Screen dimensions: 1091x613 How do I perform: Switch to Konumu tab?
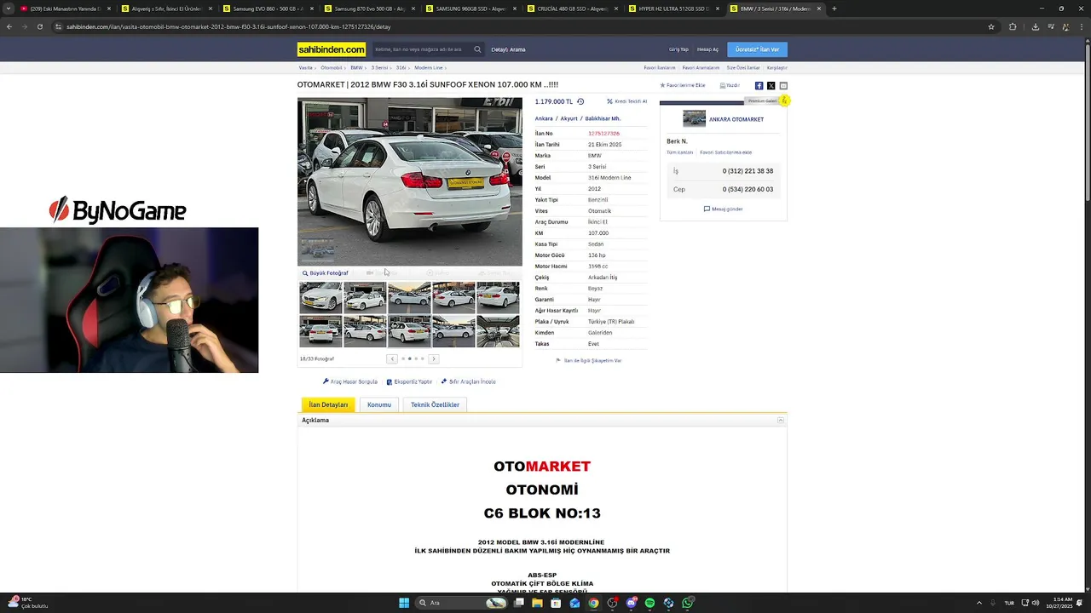[379, 404]
